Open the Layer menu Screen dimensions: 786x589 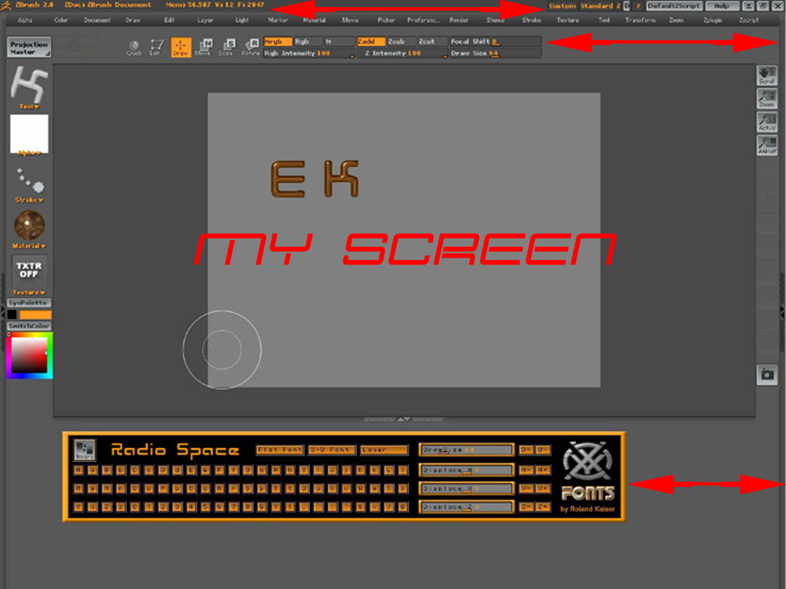pyautogui.click(x=205, y=20)
